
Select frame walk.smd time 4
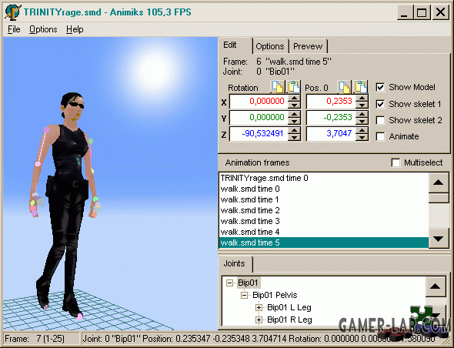(x=324, y=232)
